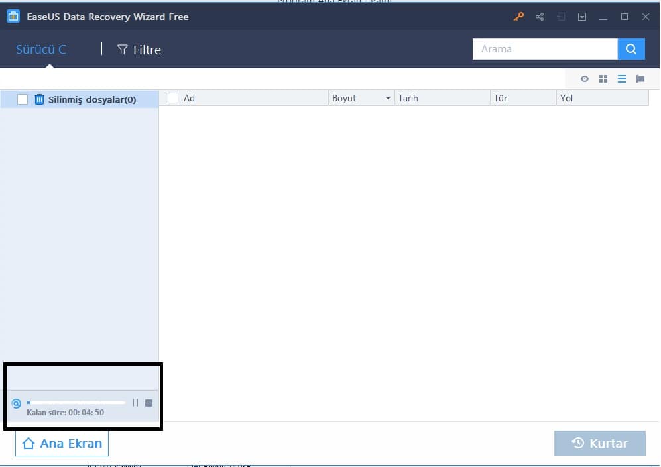Screen dimensions: 661x467
Task: Open the Filtre filter menu
Action: 139,50
